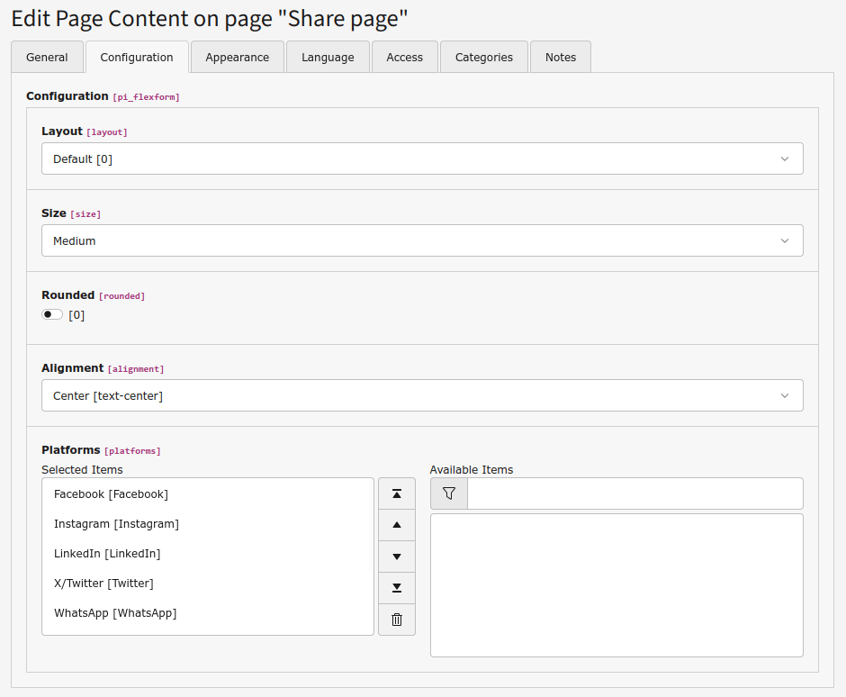Switch to the General tab
846x697 pixels.
pyautogui.click(x=47, y=57)
